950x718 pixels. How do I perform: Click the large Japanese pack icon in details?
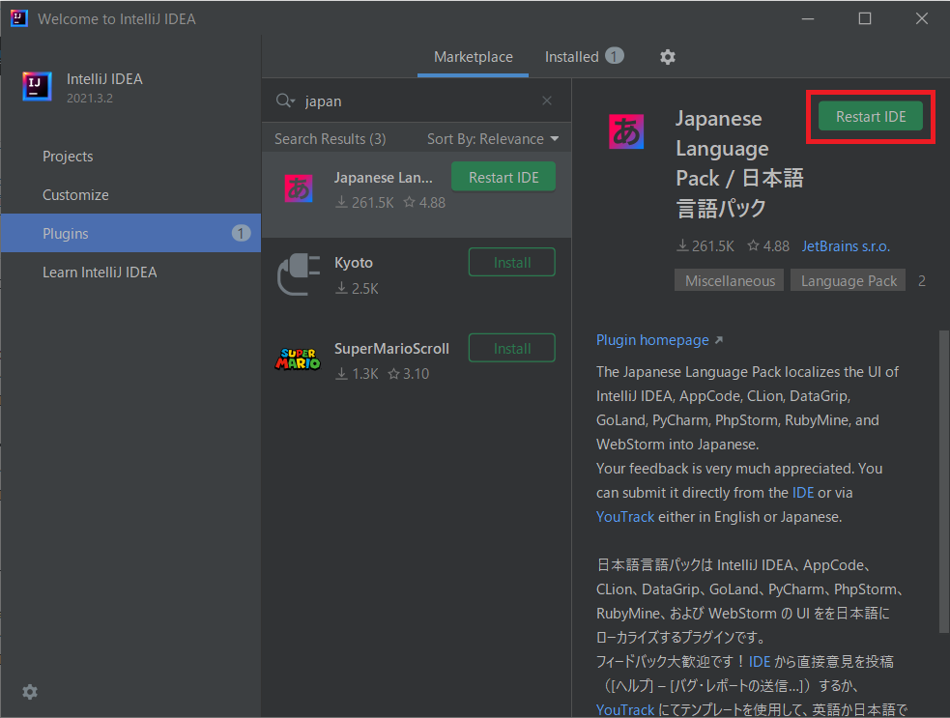[626, 131]
